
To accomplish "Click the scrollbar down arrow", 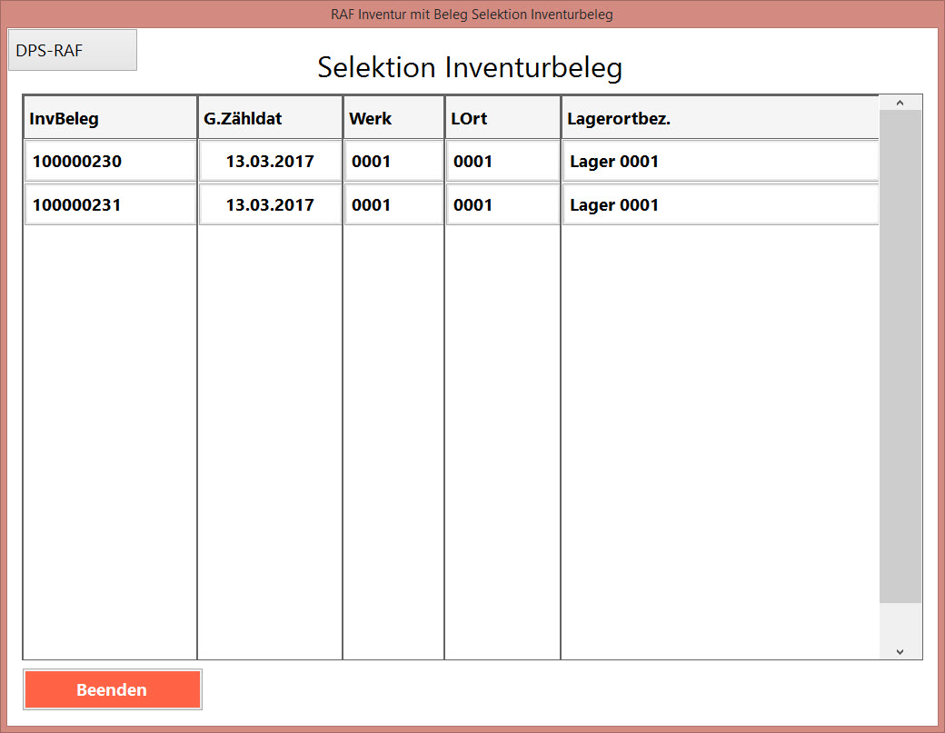I will tap(900, 650).
